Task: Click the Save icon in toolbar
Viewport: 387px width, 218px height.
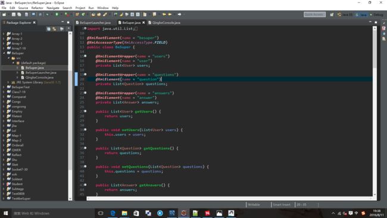Action: pyautogui.click(x=14, y=14)
